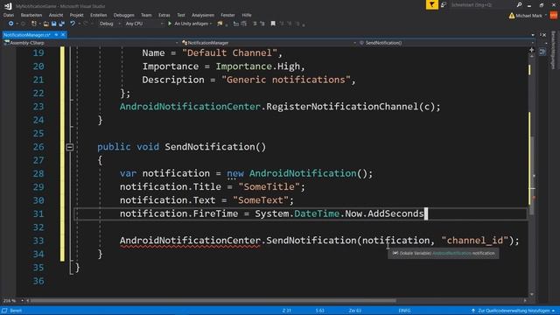Open the Hilfe menu
Viewport: 560px width, 315px height.
click(x=247, y=15)
